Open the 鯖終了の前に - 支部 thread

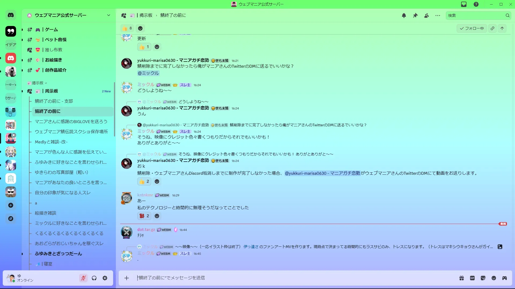[54, 101]
